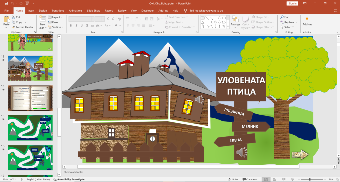
Task: Open the Animations tab
Action: [75, 10]
